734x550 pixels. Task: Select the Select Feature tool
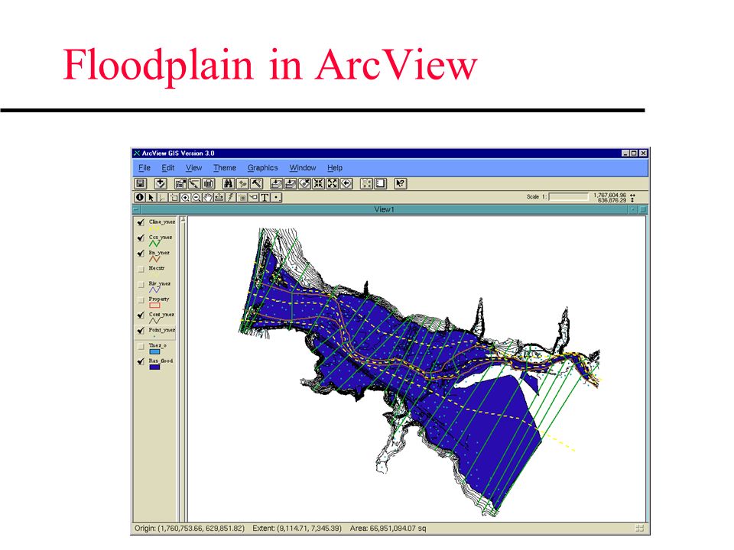[174, 197]
